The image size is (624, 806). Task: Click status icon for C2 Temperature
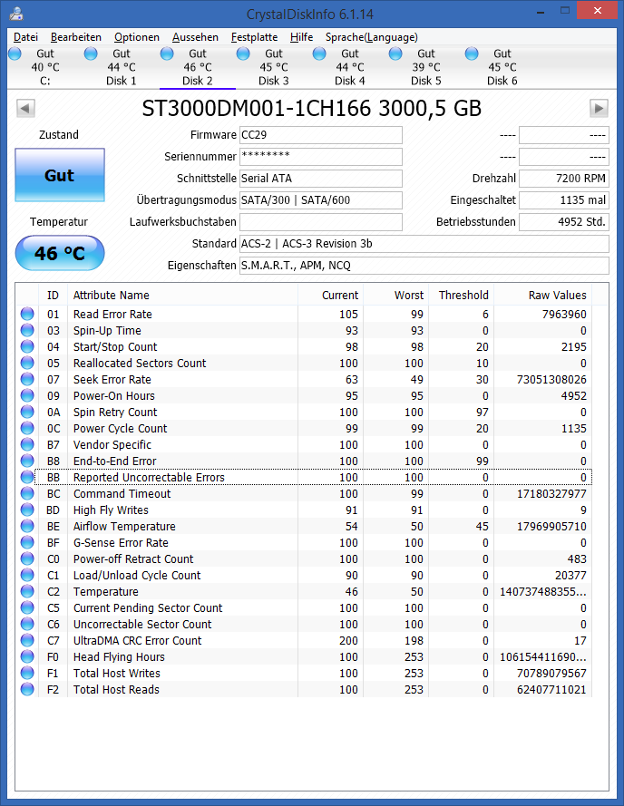coord(27,591)
